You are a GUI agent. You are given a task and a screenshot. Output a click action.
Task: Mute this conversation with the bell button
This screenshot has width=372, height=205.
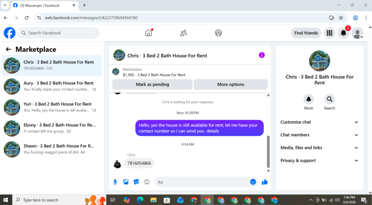click(x=308, y=99)
